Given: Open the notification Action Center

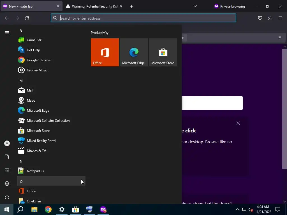Looking at the screenshot, I should tap(278, 209).
